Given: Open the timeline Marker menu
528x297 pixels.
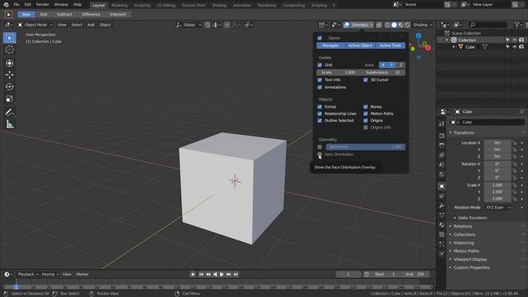Looking at the screenshot, I should coord(82,275).
